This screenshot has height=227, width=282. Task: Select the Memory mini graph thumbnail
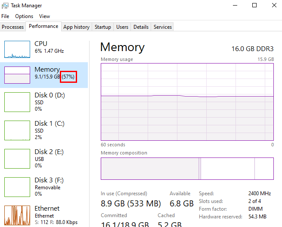(x=17, y=75)
